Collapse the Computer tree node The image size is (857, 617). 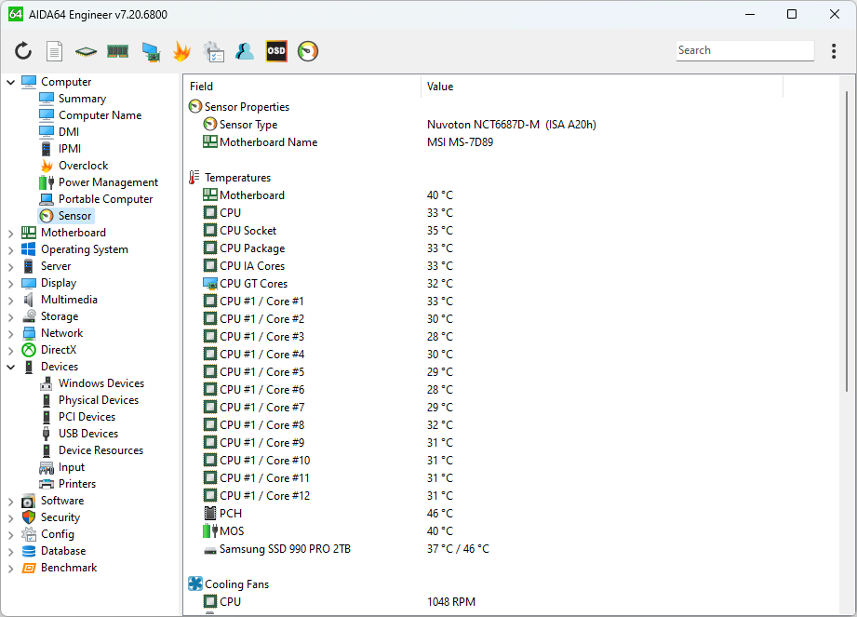[11, 82]
